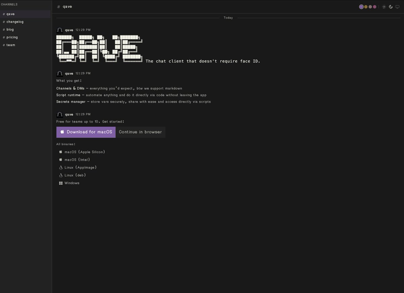Viewport: 404px width, 293px height.
Task: Pick the gold accent color swatch
Action: click(x=366, y=7)
